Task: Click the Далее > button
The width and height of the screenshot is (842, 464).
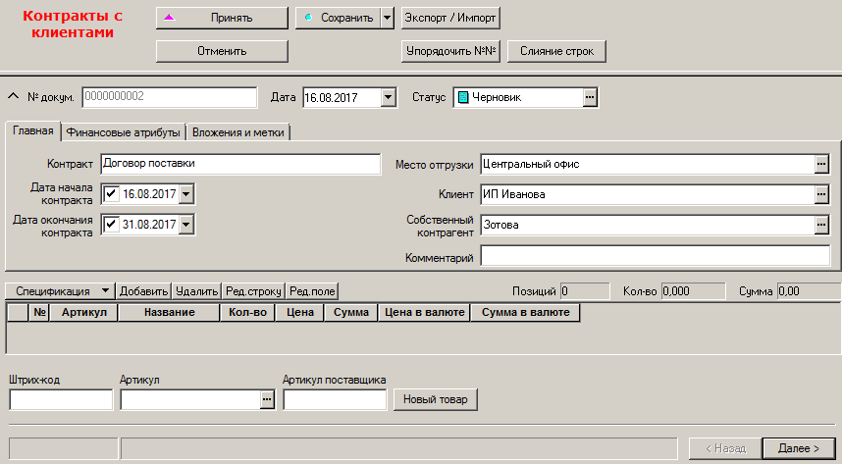Action: [799, 448]
